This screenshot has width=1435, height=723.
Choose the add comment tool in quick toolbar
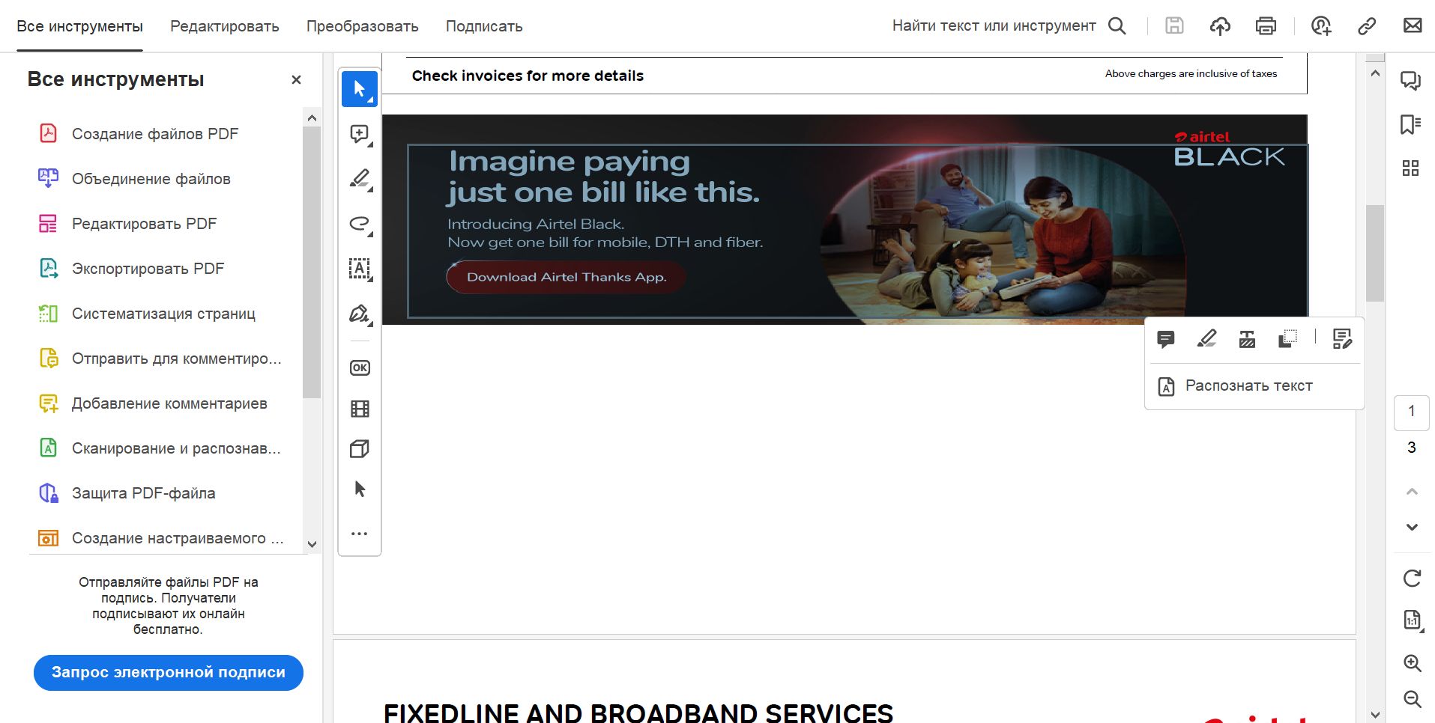tap(360, 134)
